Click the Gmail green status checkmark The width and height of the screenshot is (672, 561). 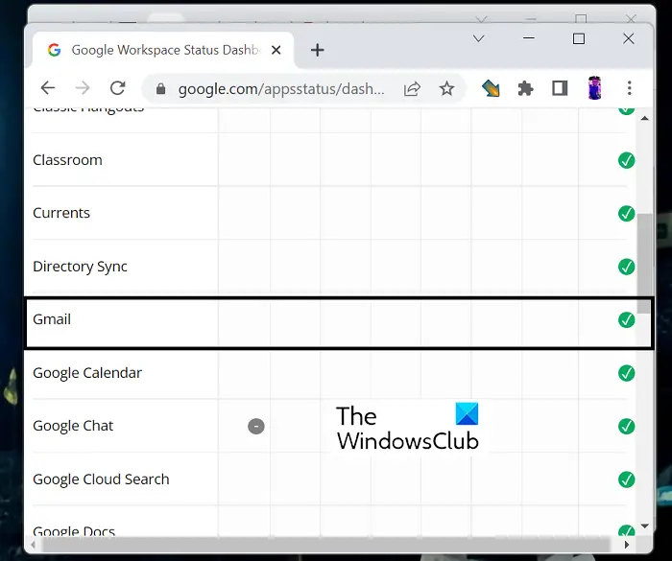tap(626, 319)
